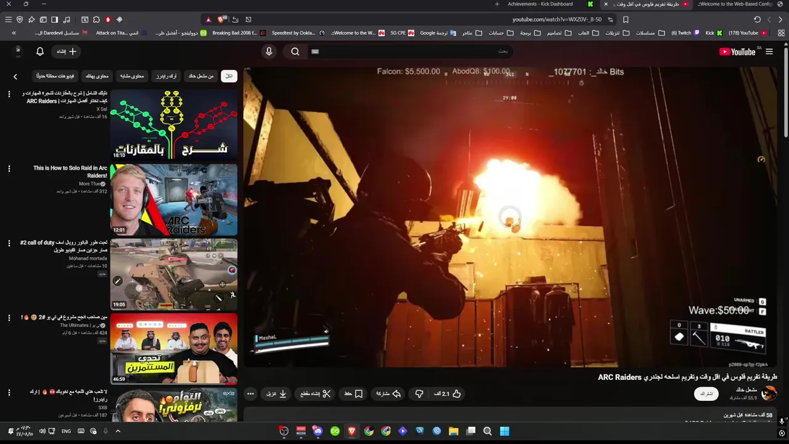Reload the page with browser refresh icon
This screenshot has width=789, height=444.
(x=757, y=20)
